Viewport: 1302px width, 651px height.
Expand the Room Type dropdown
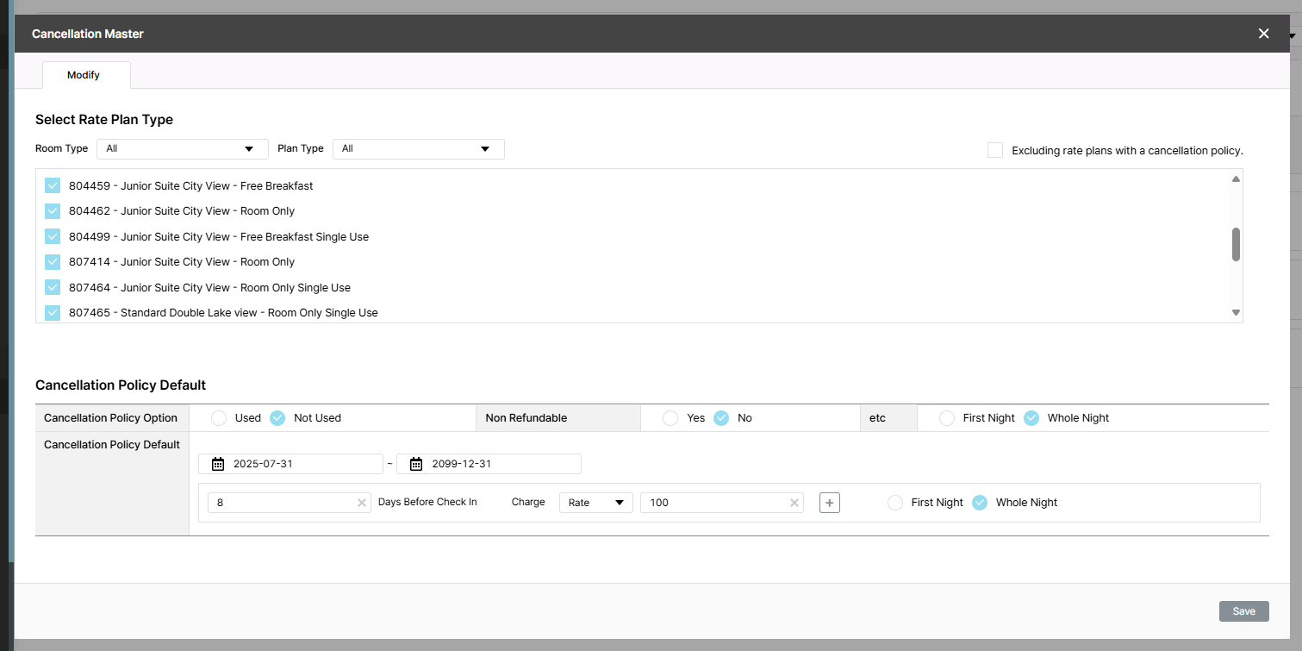[182, 149]
